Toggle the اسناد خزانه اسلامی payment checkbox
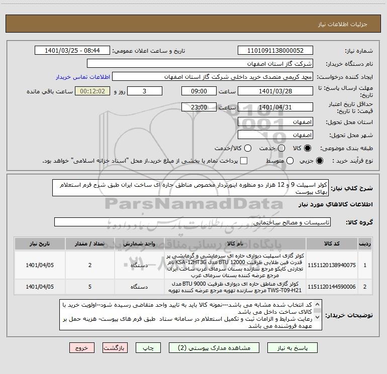 [244, 161]
